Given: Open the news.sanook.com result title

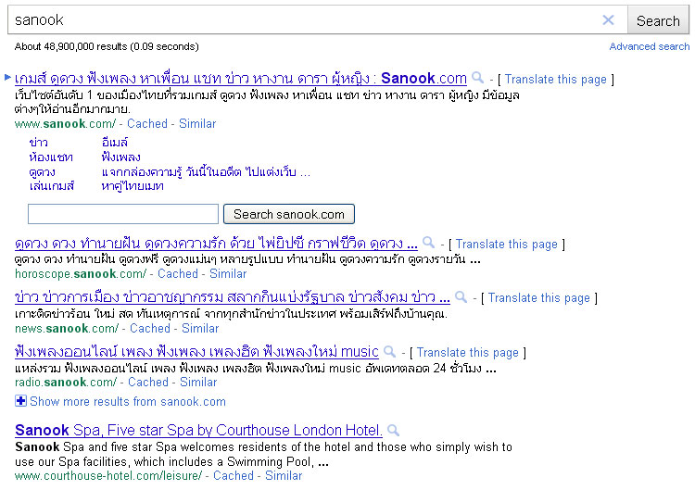Looking at the screenshot, I should click(233, 296).
